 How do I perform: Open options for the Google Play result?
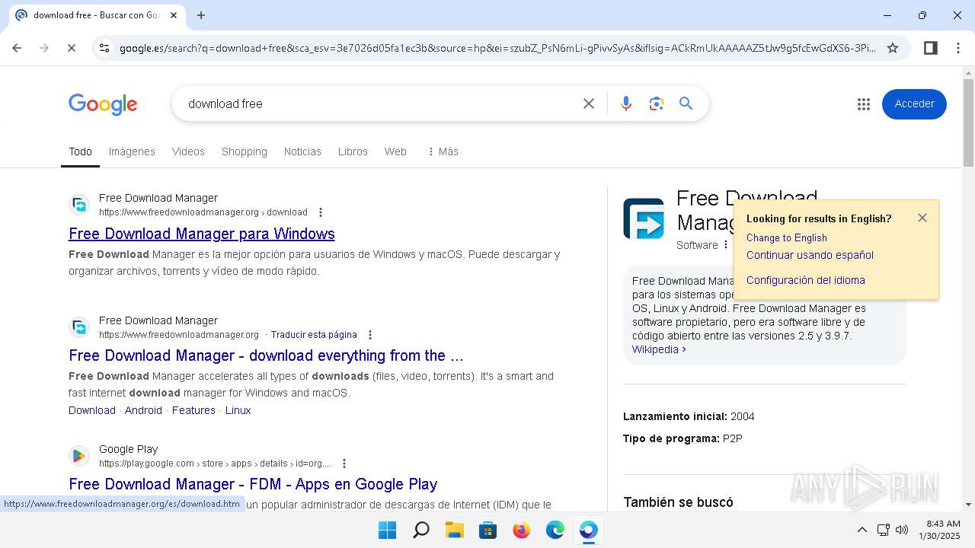pos(344,464)
